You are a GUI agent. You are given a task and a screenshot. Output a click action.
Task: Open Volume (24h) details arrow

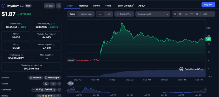(54, 24)
